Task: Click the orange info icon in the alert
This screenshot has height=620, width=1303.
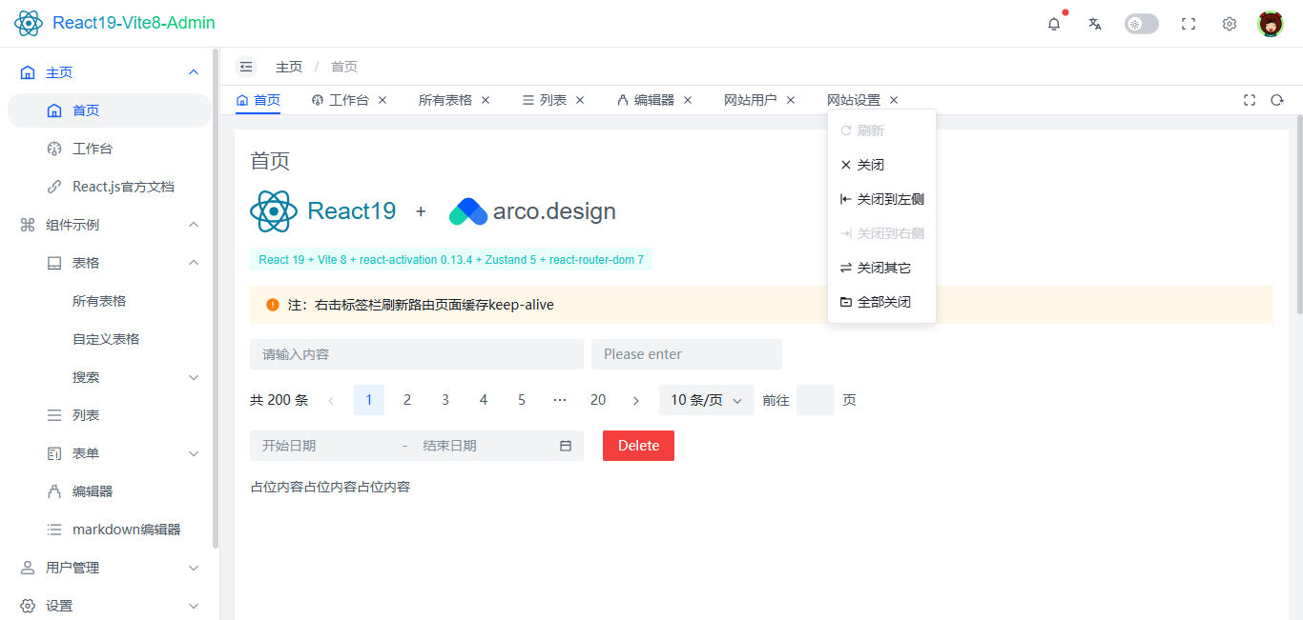Action: pyautogui.click(x=273, y=305)
